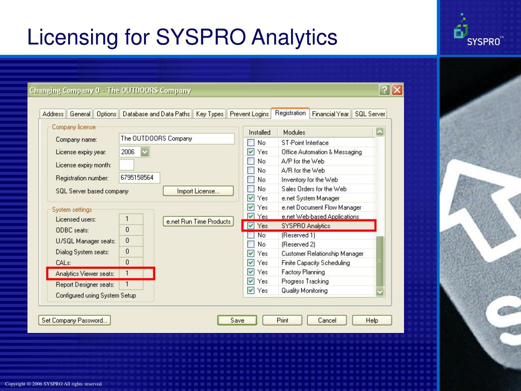
Task: Enable A/P for the Web module
Action: (251, 161)
